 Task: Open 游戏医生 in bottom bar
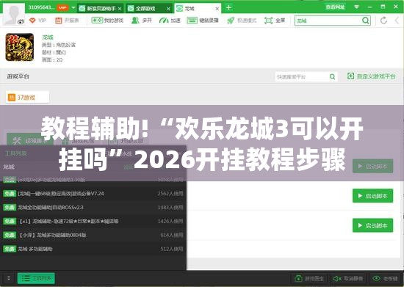(309, 278)
